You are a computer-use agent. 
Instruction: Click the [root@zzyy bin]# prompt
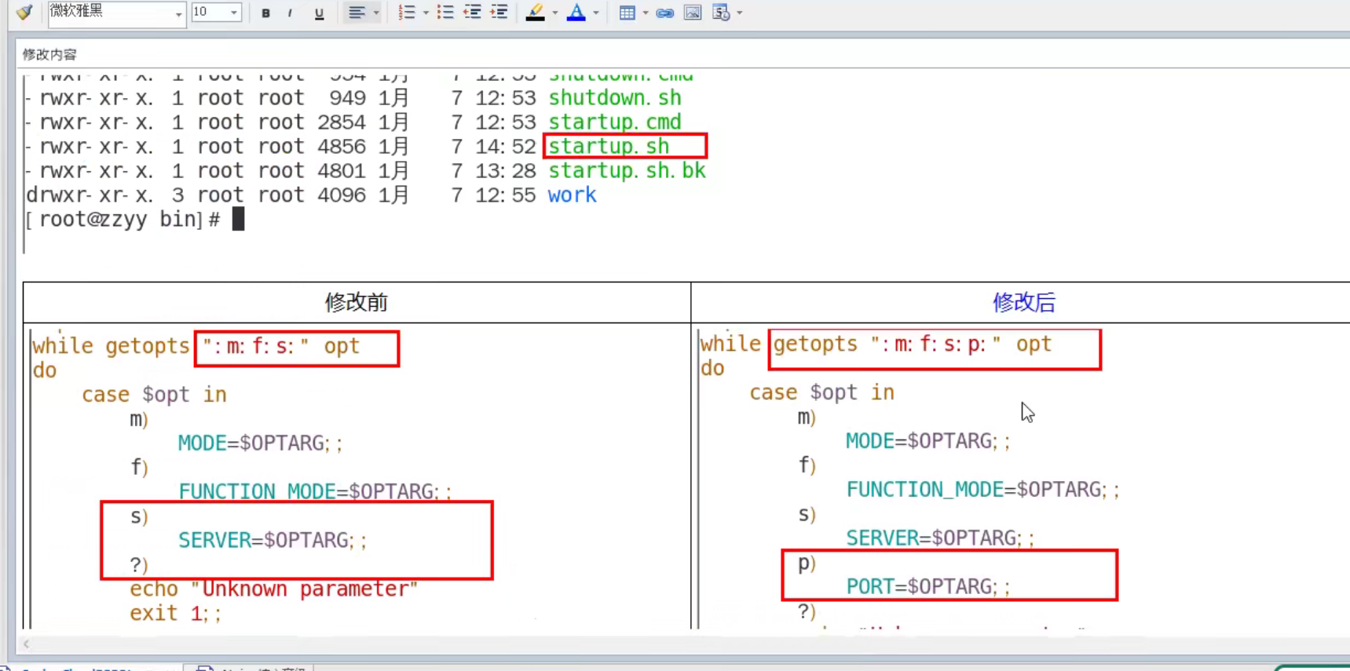[x=123, y=220]
